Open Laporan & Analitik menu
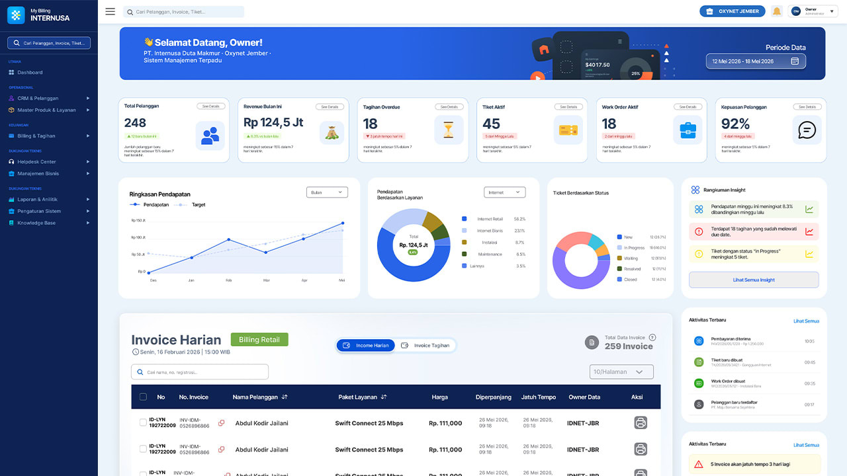The height and width of the screenshot is (476, 847). point(49,200)
